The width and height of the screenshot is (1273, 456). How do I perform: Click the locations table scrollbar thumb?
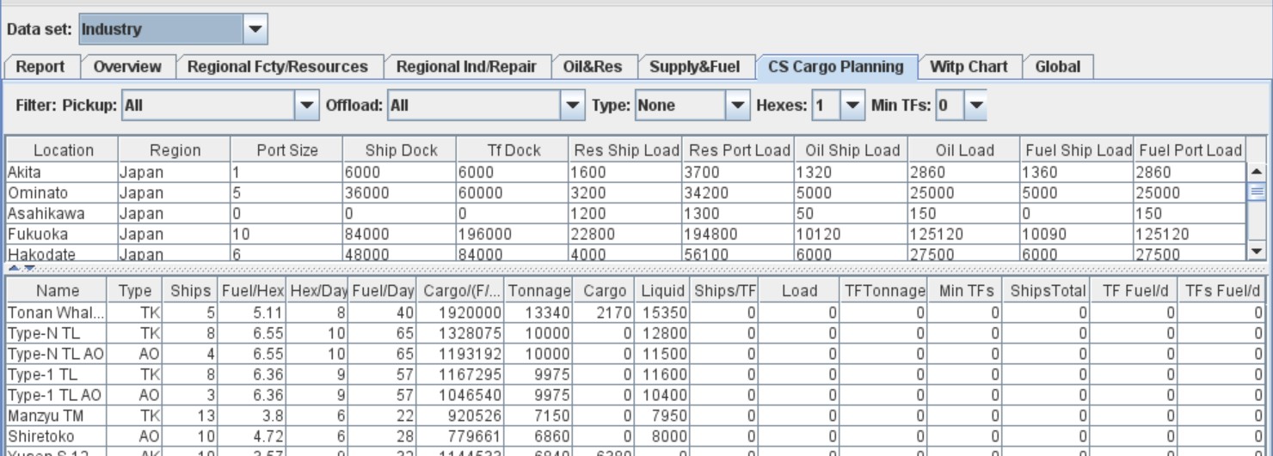(x=1257, y=191)
